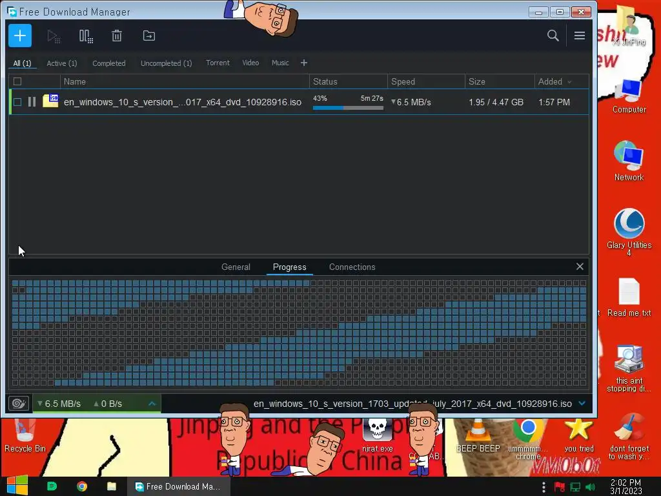Click the red flag tray icon

560,487
